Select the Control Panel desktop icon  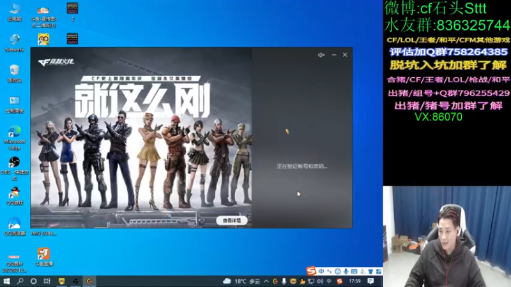coord(14,105)
